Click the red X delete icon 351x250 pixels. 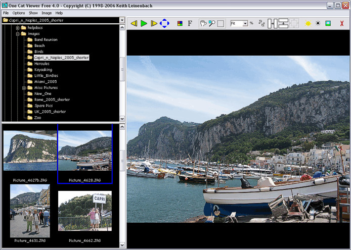341,23
